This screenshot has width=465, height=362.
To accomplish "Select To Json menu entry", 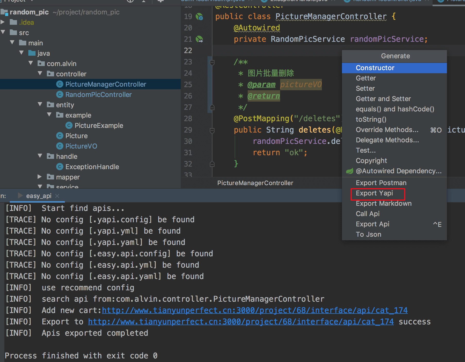I will click(394, 234).
